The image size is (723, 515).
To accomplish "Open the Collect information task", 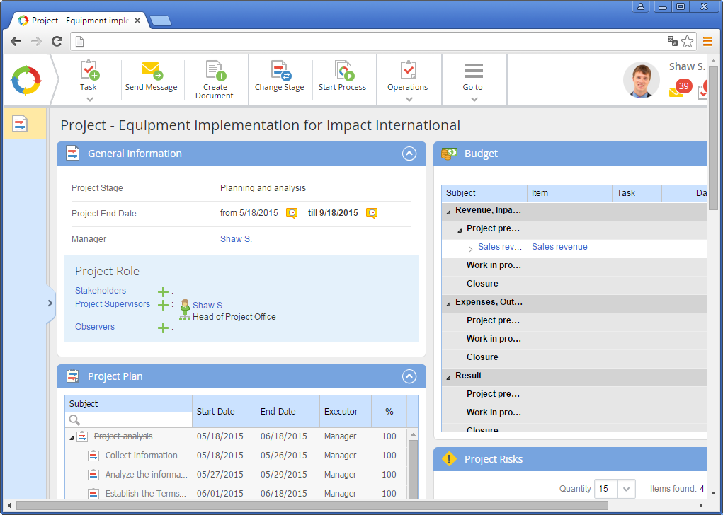I will point(141,455).
